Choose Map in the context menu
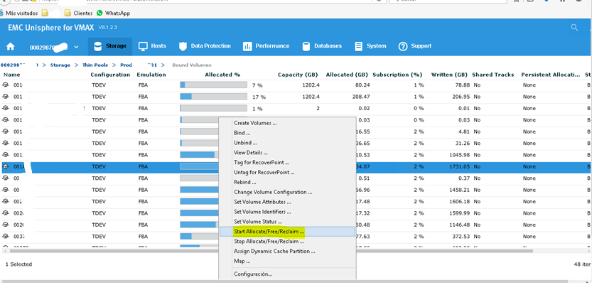592x285 pixels. click(x=242, y=261)
